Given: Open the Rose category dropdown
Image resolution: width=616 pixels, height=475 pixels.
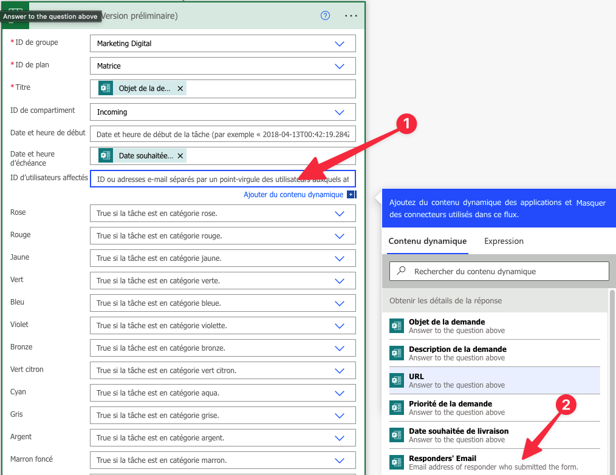Looking at the screenshot, I should [x=340, y=214].
